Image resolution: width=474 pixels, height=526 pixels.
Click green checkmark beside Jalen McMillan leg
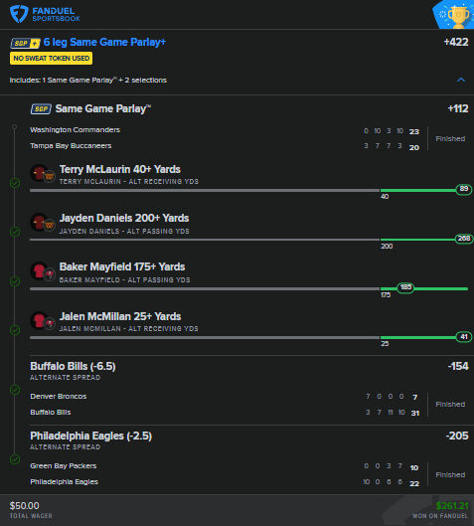tap(15, 330)
